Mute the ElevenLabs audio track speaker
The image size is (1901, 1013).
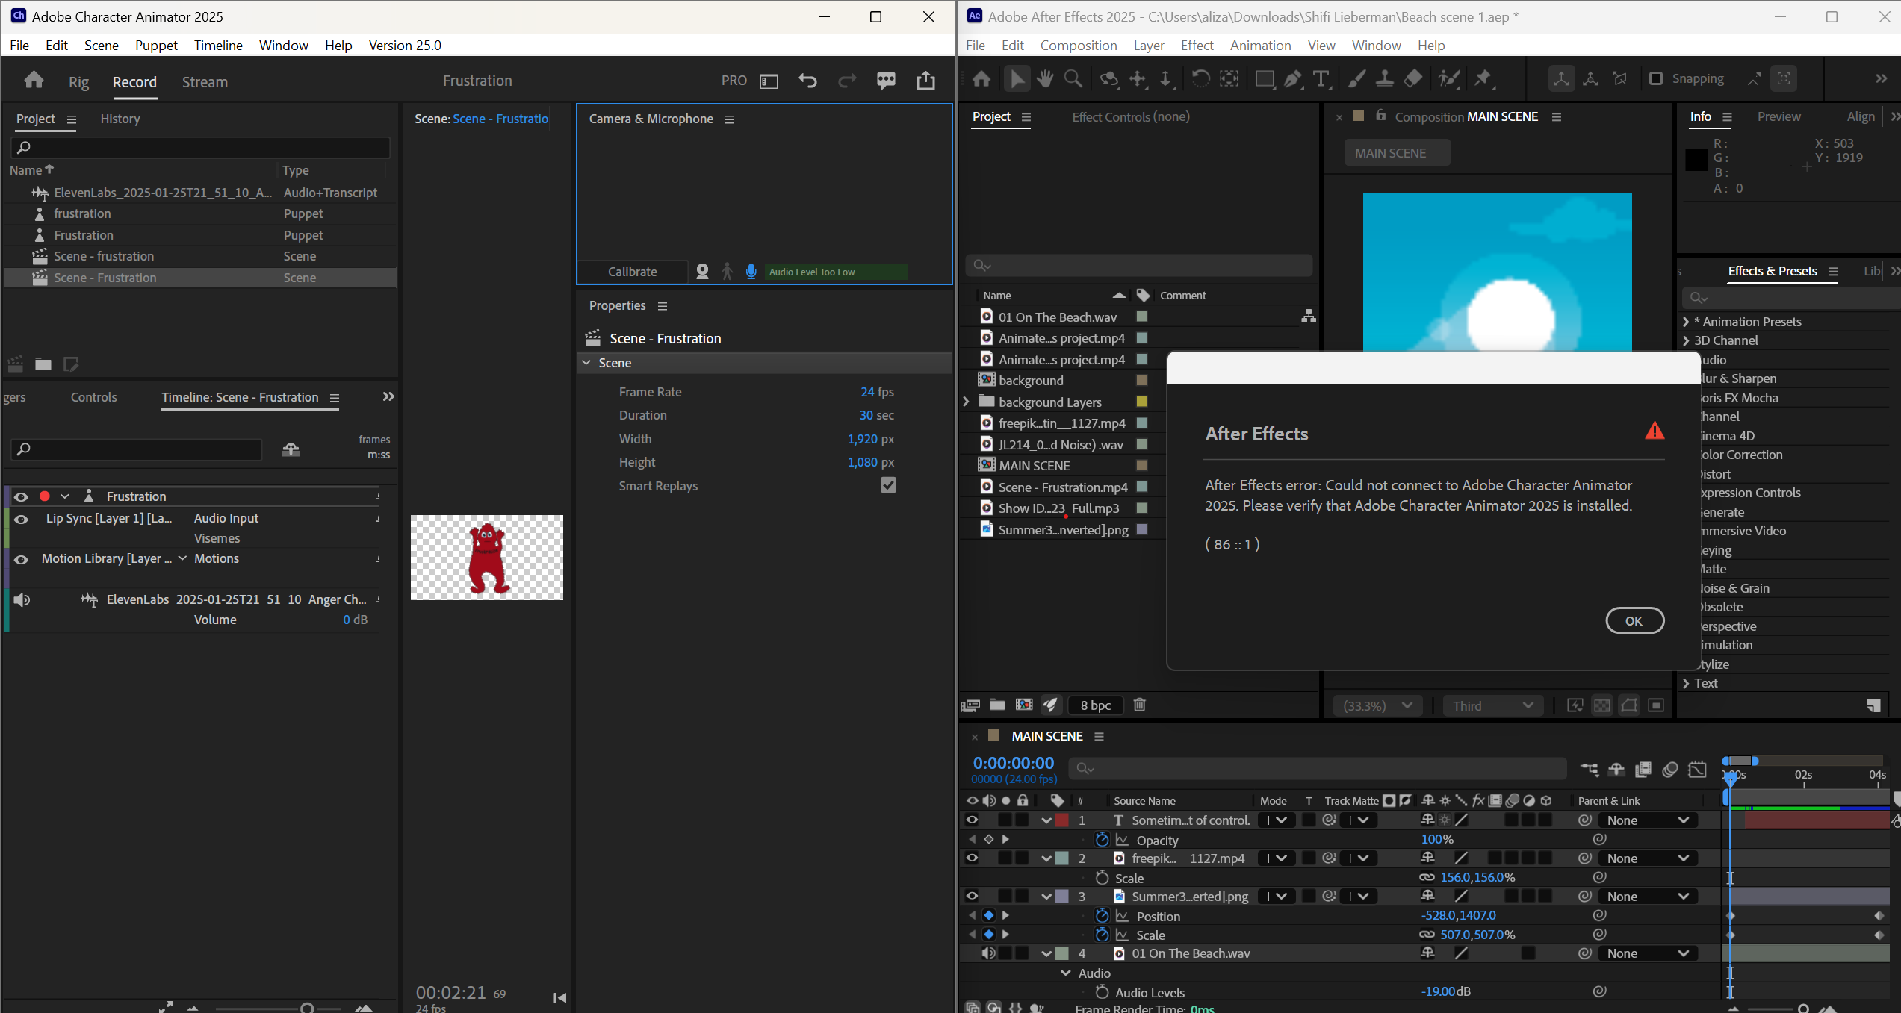(x=22, y=599)
